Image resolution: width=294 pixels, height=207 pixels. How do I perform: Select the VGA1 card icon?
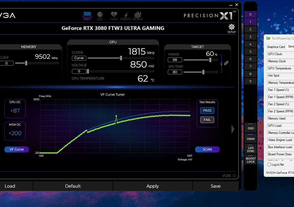[x=87, y=16]
